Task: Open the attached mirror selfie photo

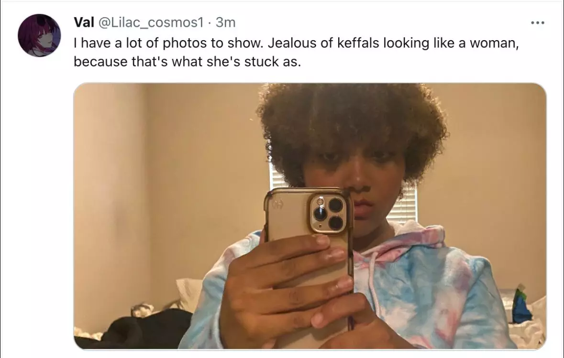Action: point(310,216)
